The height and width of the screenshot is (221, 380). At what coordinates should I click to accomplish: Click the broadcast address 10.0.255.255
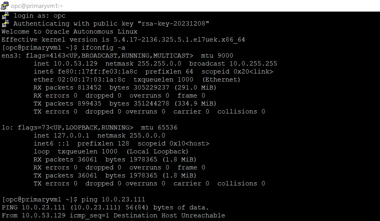click(x=253, y=64)
